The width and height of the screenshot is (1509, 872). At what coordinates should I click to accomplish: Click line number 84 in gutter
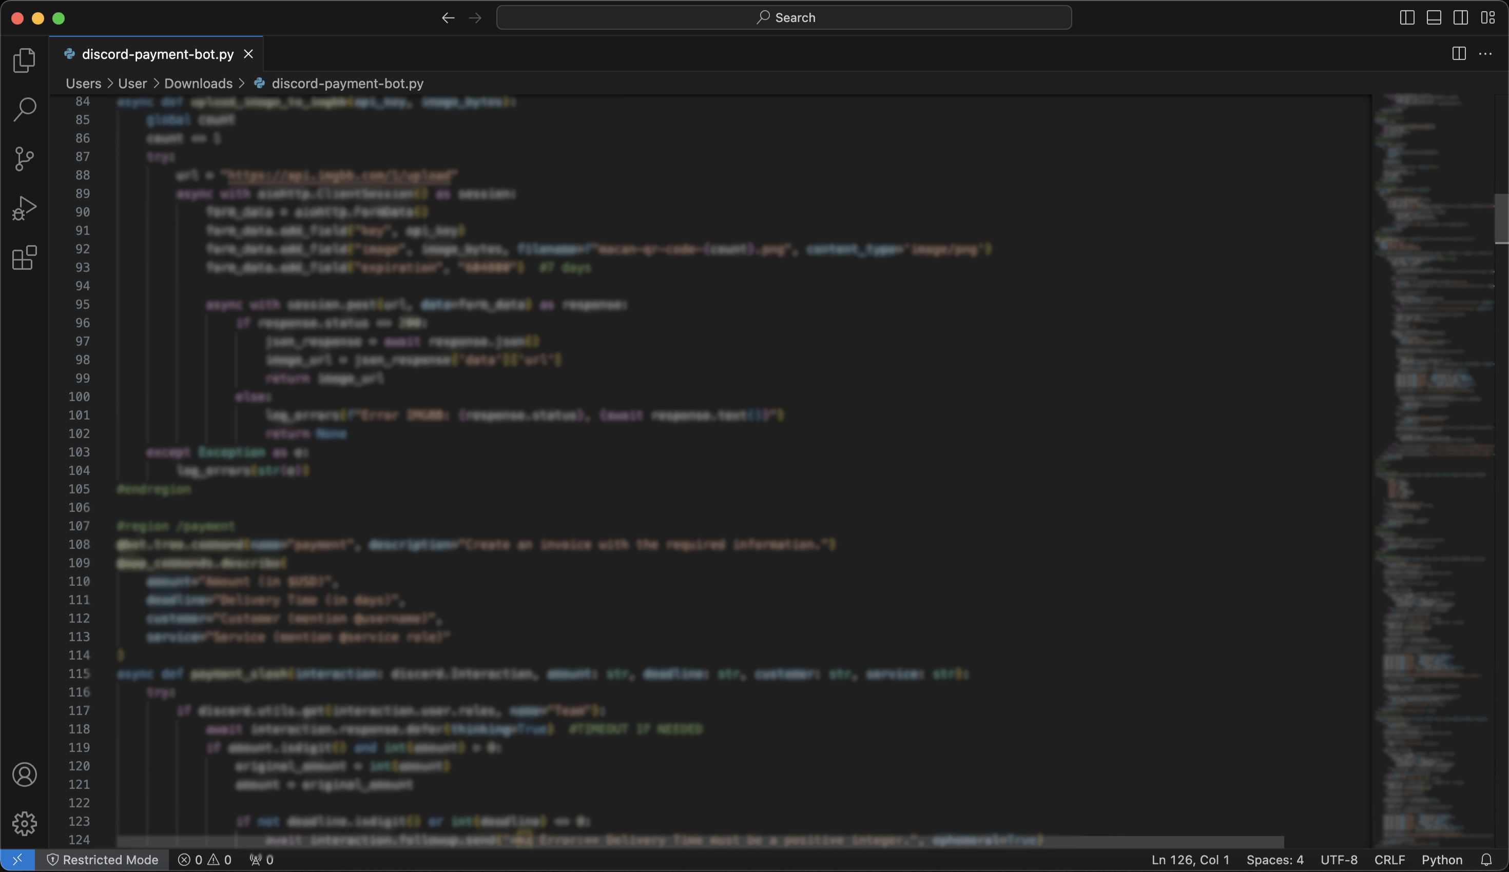coord(83,101)
